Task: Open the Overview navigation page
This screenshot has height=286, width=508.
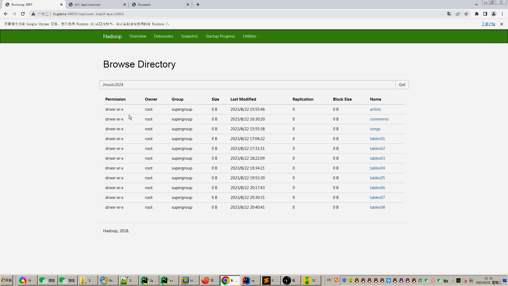Action: click(138, 36)
